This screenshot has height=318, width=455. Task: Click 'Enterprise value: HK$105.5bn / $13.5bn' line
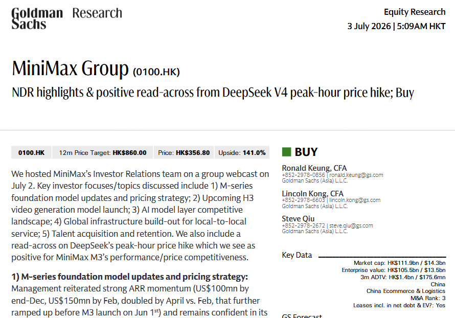pyautogui.click(x=394, y=270)
